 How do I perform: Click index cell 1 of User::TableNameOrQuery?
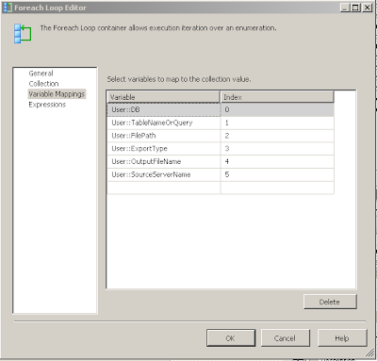[x=277, y=123]
